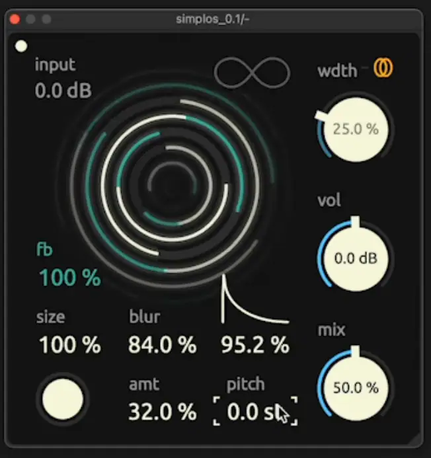The width and height of the screenshot is (431, 458).
Task: Click the pitch value field in brackets
Action: click(255, 411)
